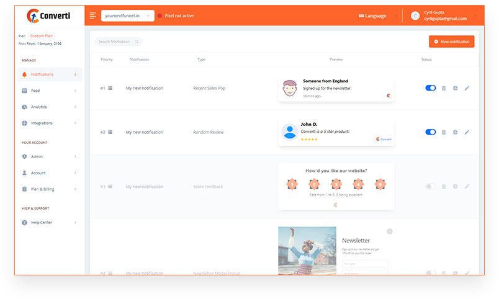Edit the Random Review notification with pencil
Viewport: 499px width, 299px height.
[467, 132]
